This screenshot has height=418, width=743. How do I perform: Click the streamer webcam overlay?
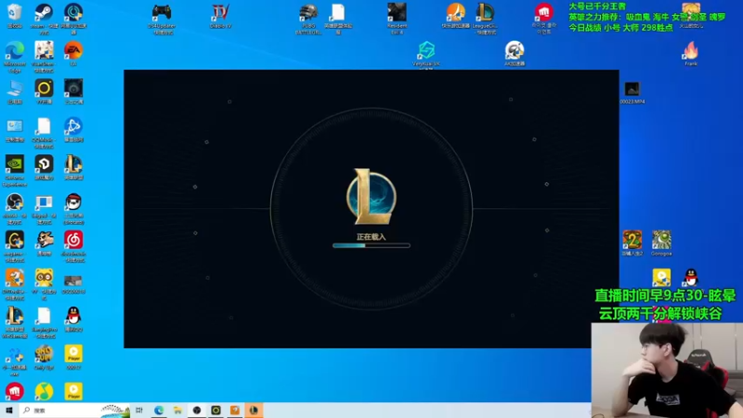(667, 370)
